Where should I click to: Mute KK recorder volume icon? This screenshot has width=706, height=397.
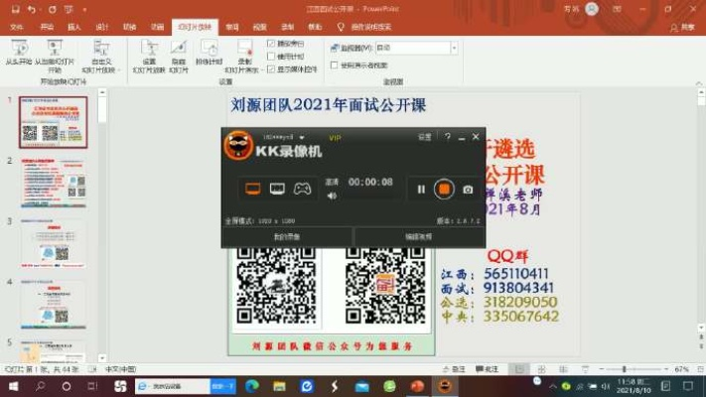(x=332, y=196)
